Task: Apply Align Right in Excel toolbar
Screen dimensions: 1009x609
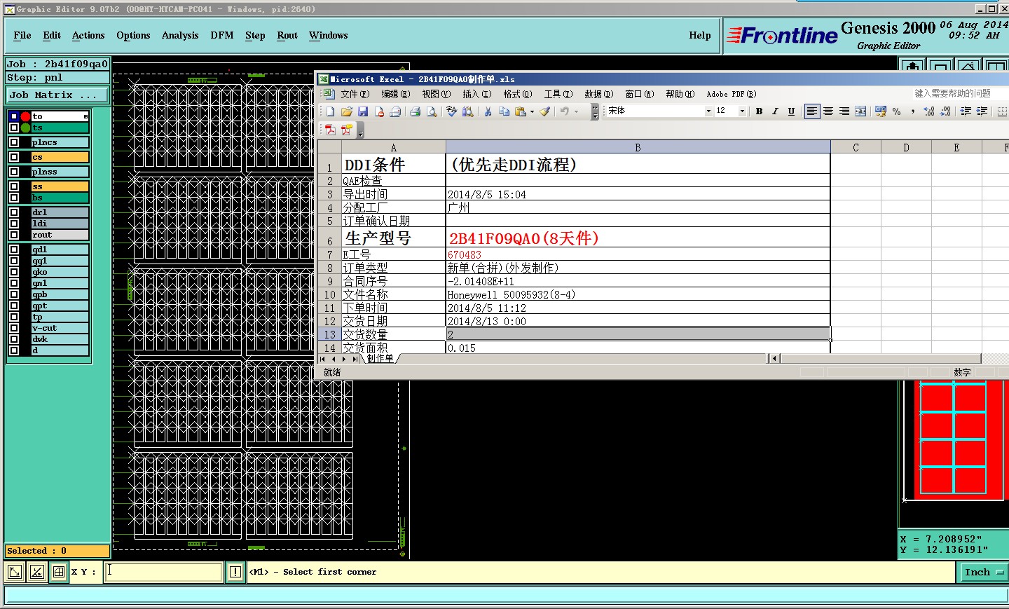Action: pos(844,111)
